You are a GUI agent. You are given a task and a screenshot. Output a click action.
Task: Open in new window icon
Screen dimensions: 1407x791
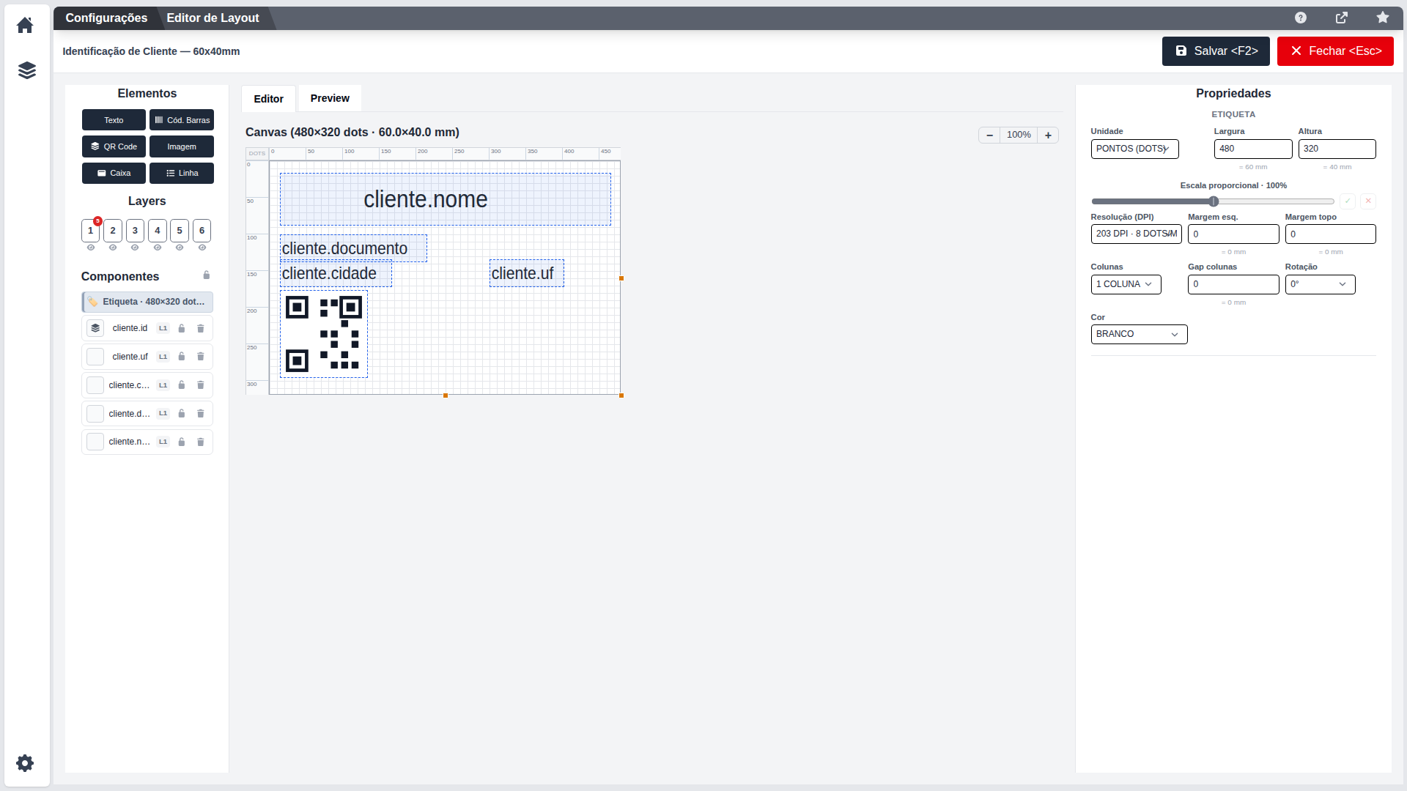[x=1342, y=18]
